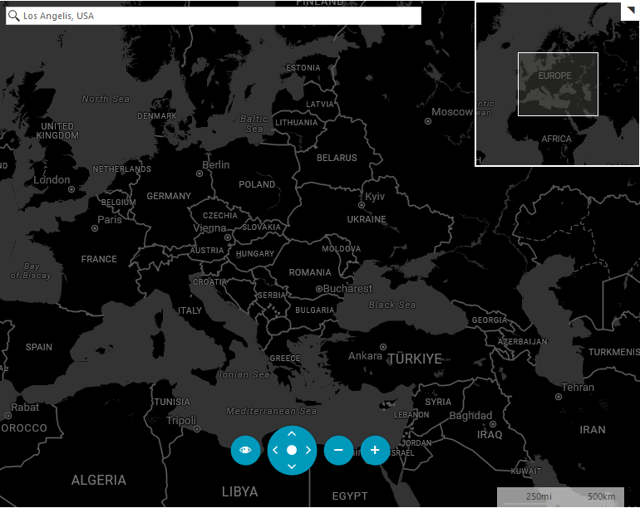Click the LIBYA label
640x508 pixels.
tap(240, 491)
